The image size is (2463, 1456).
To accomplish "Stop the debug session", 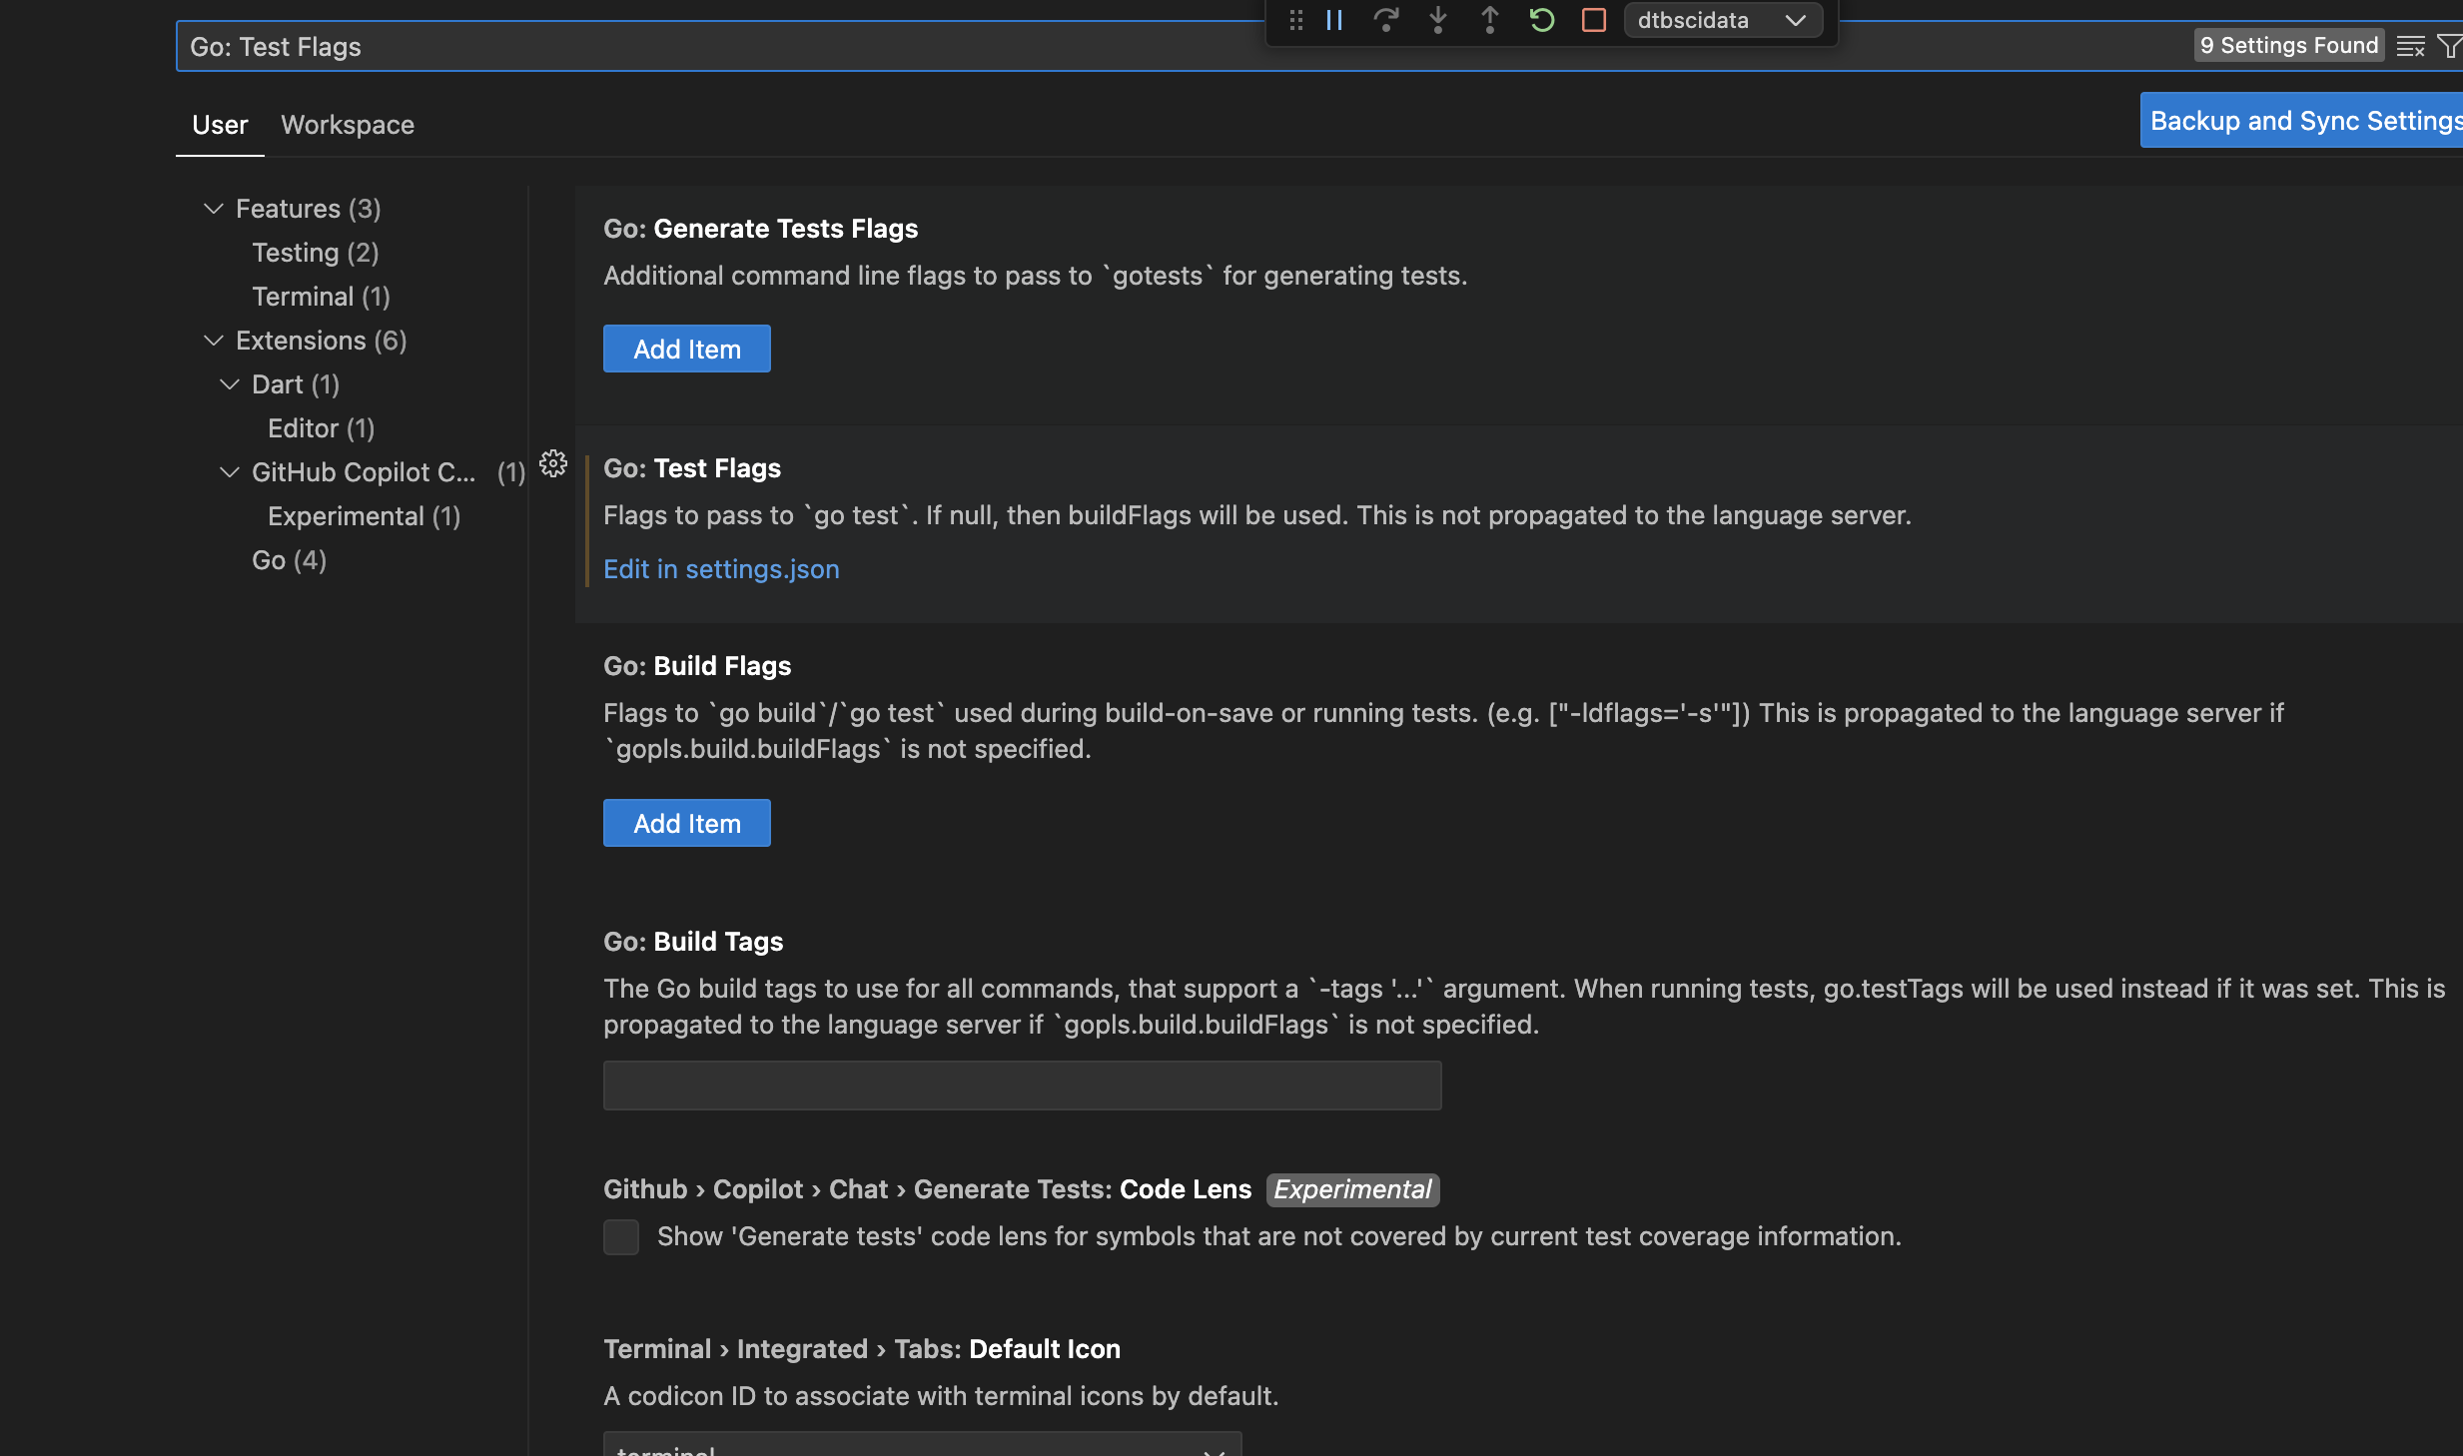I will click(x=1594, y=20).
